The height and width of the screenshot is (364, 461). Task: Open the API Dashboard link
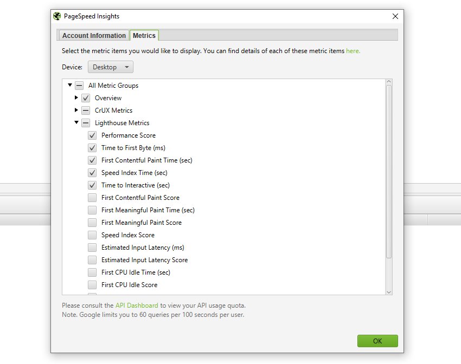click(x=137, y=305)
